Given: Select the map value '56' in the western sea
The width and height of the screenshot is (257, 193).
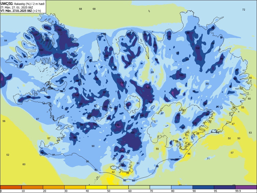Looking at the screenshot, I should point(4,121).
